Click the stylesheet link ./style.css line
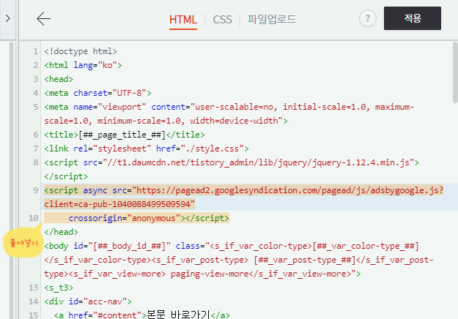The width and height of the screenshot is (458, 319). [147, 149]
